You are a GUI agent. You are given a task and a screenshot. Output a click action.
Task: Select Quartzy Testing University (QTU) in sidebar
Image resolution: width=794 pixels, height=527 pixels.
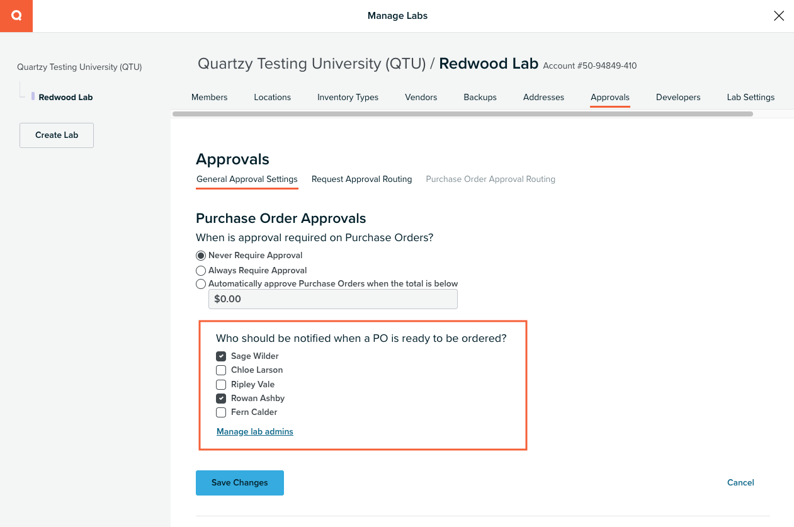[x=79, y=67]
